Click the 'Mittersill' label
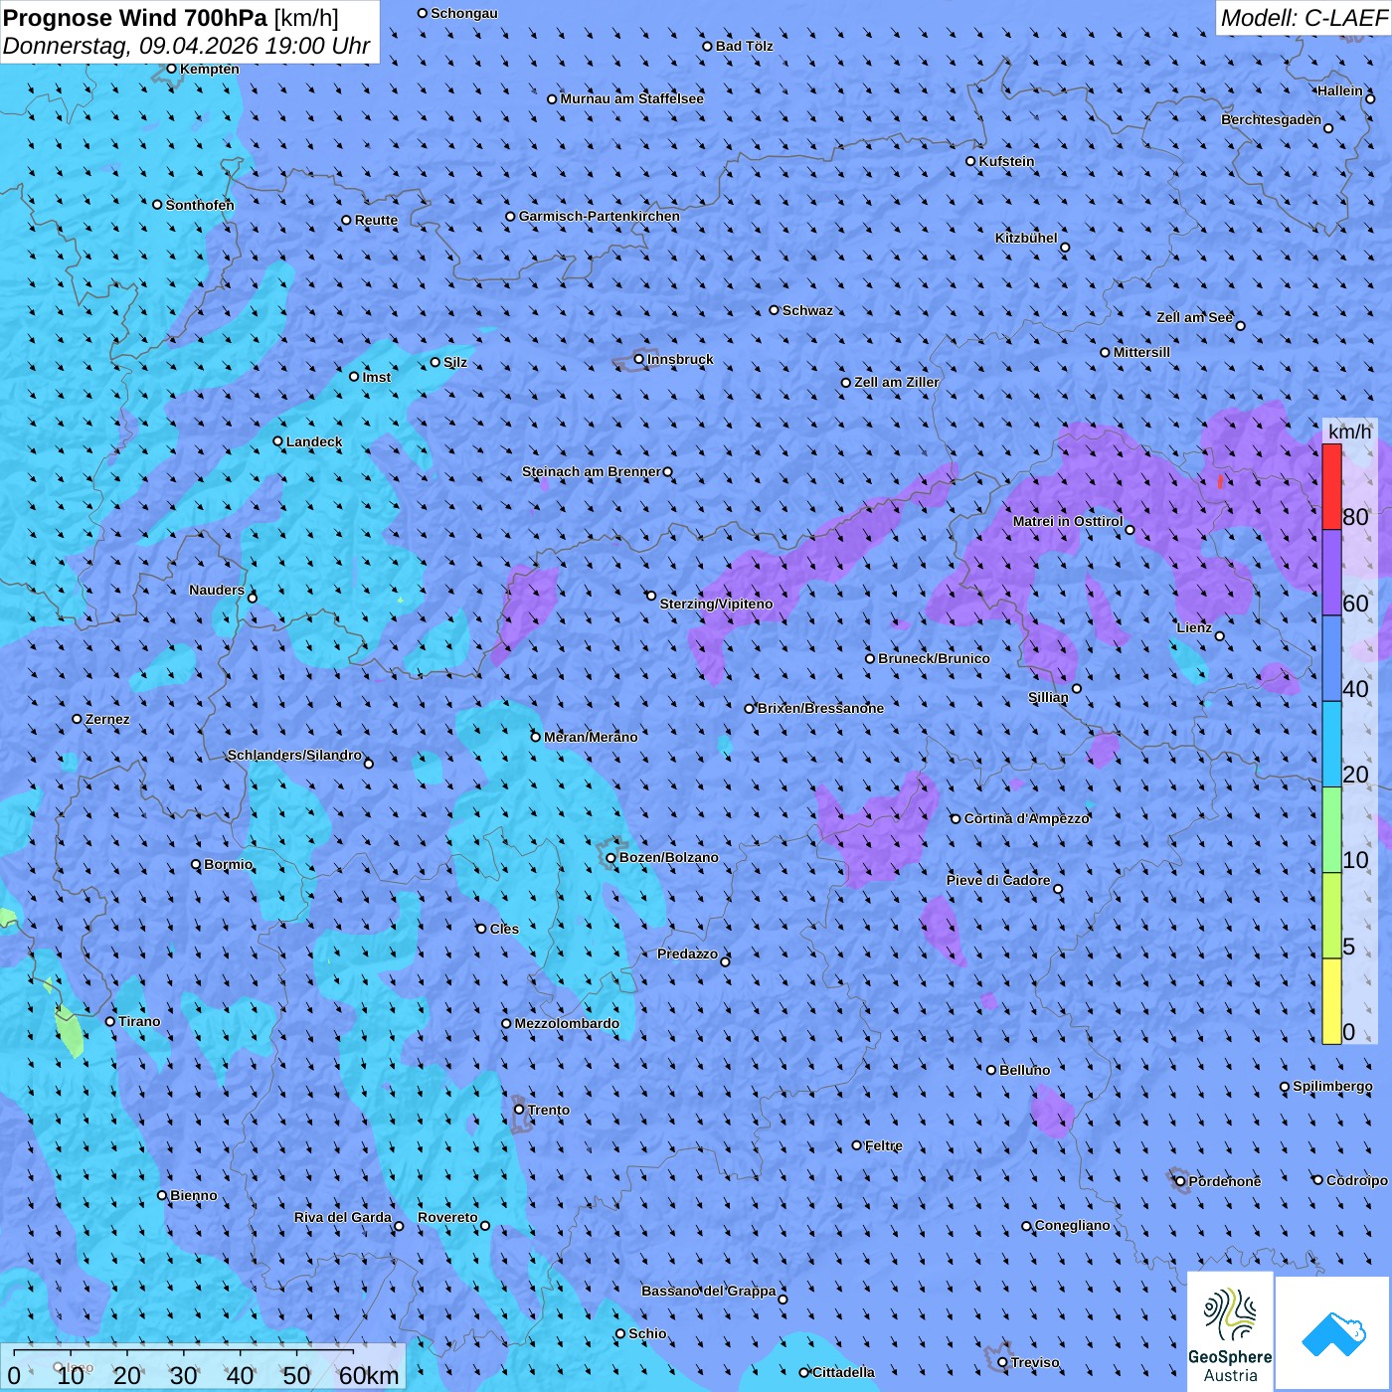Viewport: 1392px width, 1392px height. [x=1142, y=352]
